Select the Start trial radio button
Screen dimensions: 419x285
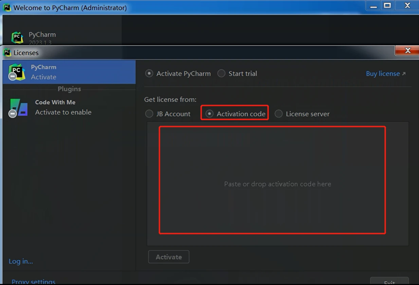coord(221,73)
